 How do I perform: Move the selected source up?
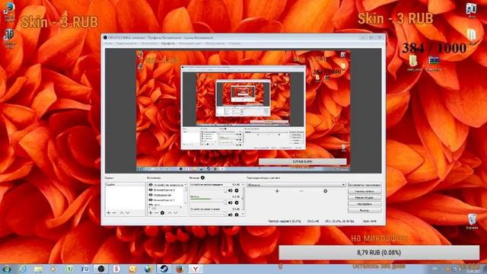170,213
